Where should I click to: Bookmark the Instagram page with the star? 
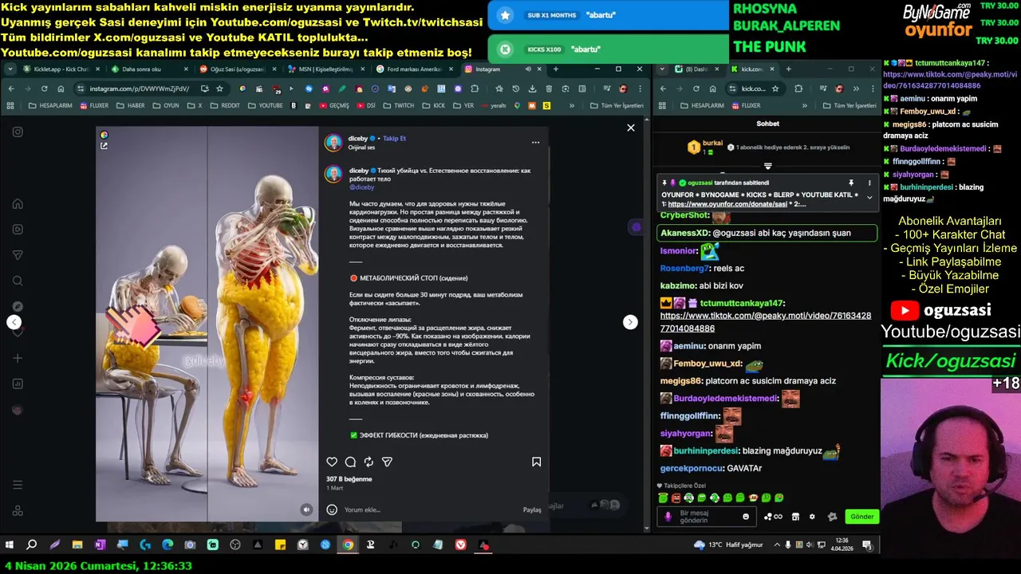219,88
